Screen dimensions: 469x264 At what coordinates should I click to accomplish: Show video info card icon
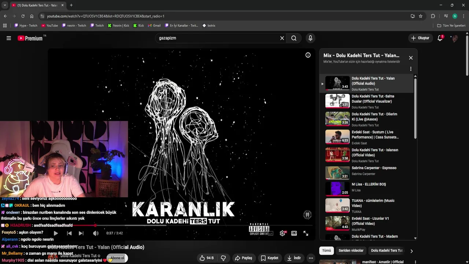pos(308,55)
